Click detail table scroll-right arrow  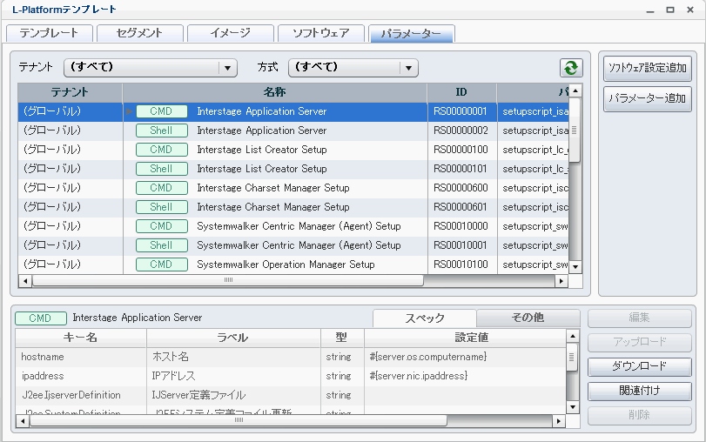coord(558,421)
